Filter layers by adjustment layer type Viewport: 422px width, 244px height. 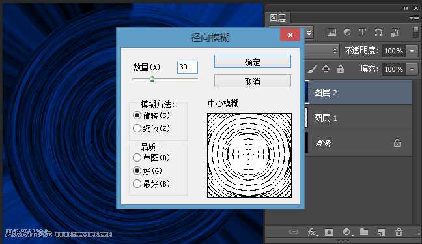[347, 33]
